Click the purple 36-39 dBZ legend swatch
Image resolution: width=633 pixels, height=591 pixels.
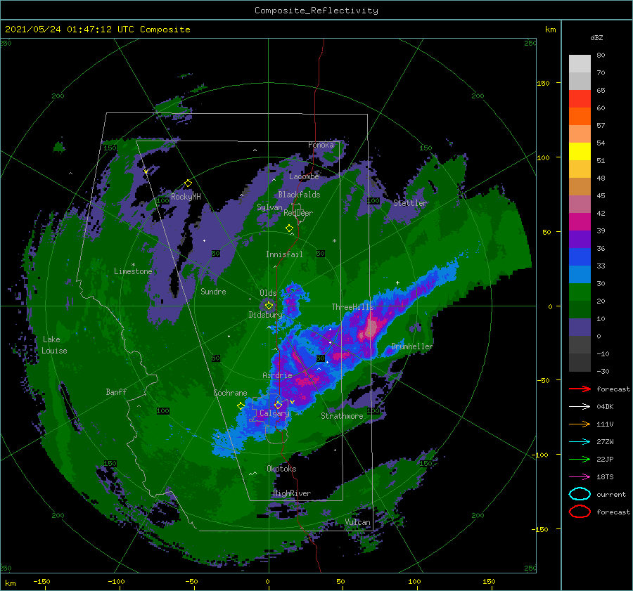580,240
